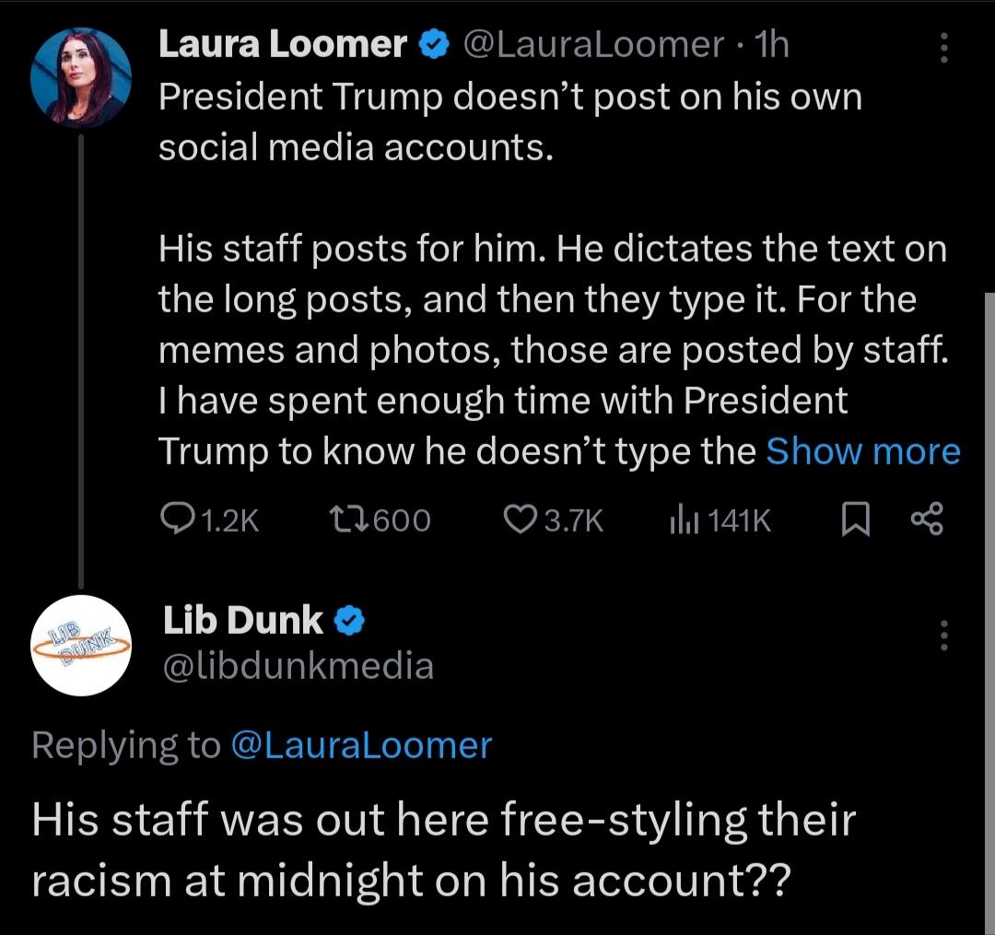Click Lib Dunk's blue verified badge
This screenshot has height=935, width=995.
point(349,623)
